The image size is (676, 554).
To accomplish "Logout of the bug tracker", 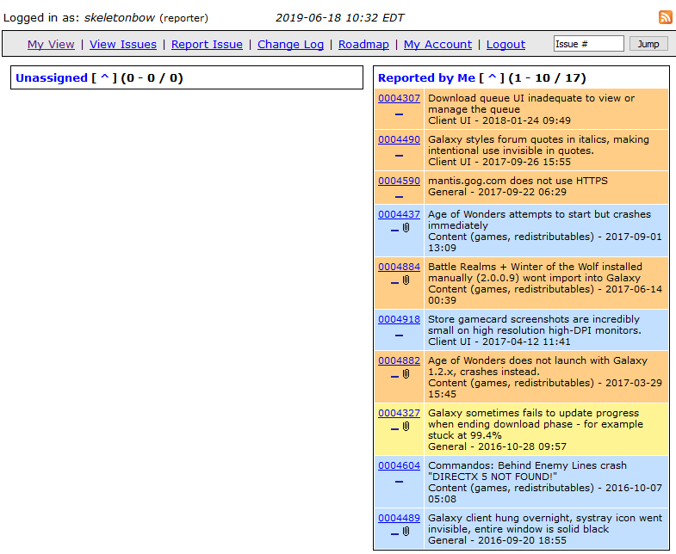I will [505, 45].
